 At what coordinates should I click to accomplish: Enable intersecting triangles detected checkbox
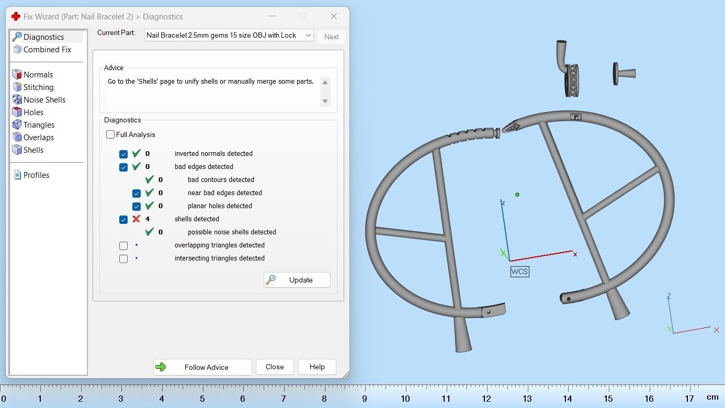click(123, 258)
